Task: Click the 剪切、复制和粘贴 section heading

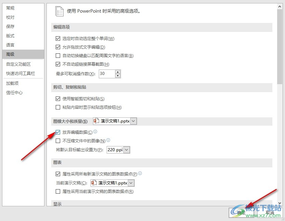Action: click(70, 87)
